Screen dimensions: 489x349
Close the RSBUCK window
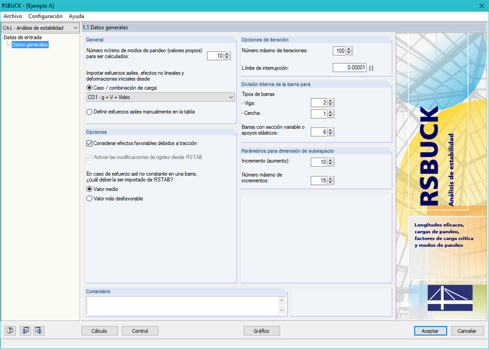[481, 6]
